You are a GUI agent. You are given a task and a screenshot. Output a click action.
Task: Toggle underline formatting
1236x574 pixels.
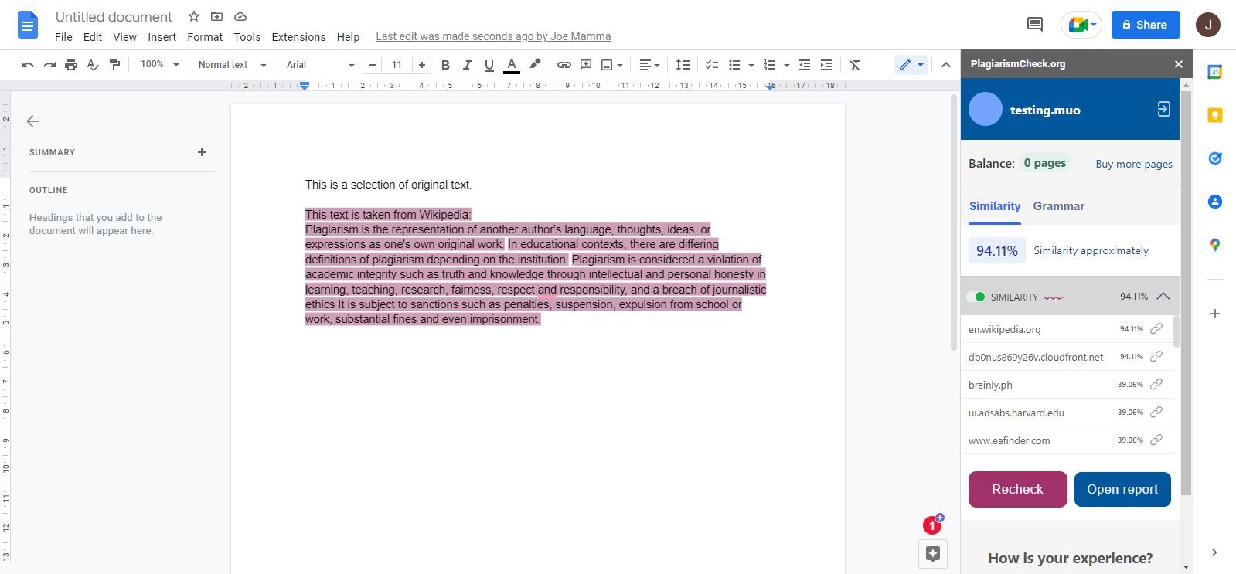coord(489,65)
